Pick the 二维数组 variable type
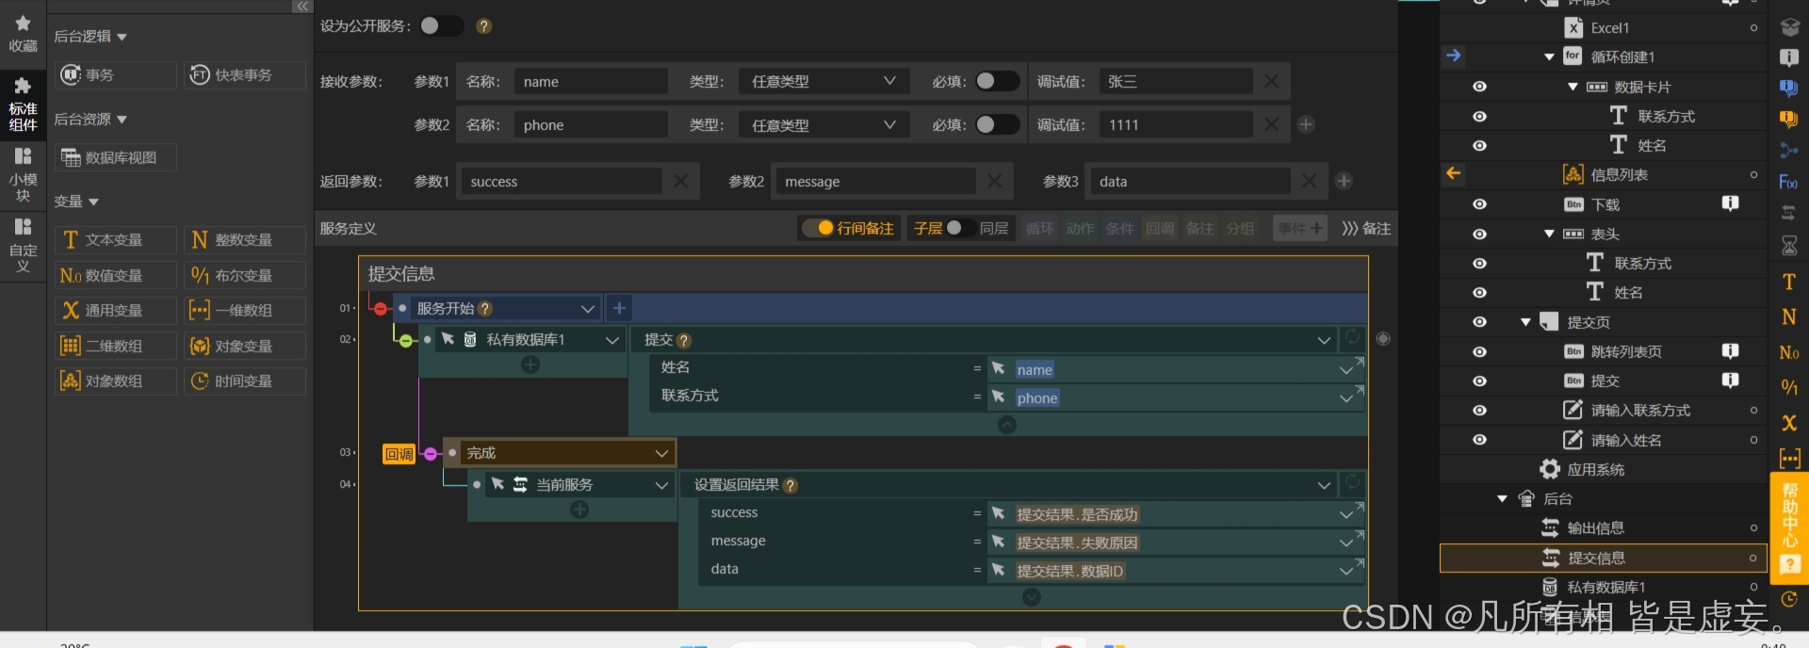Screen dimensions: 1809x648 [116, 347]
